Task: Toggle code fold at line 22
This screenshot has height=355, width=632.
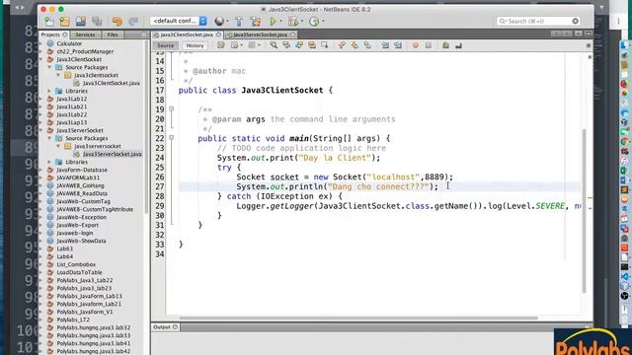Action: (x=171, y=138)
